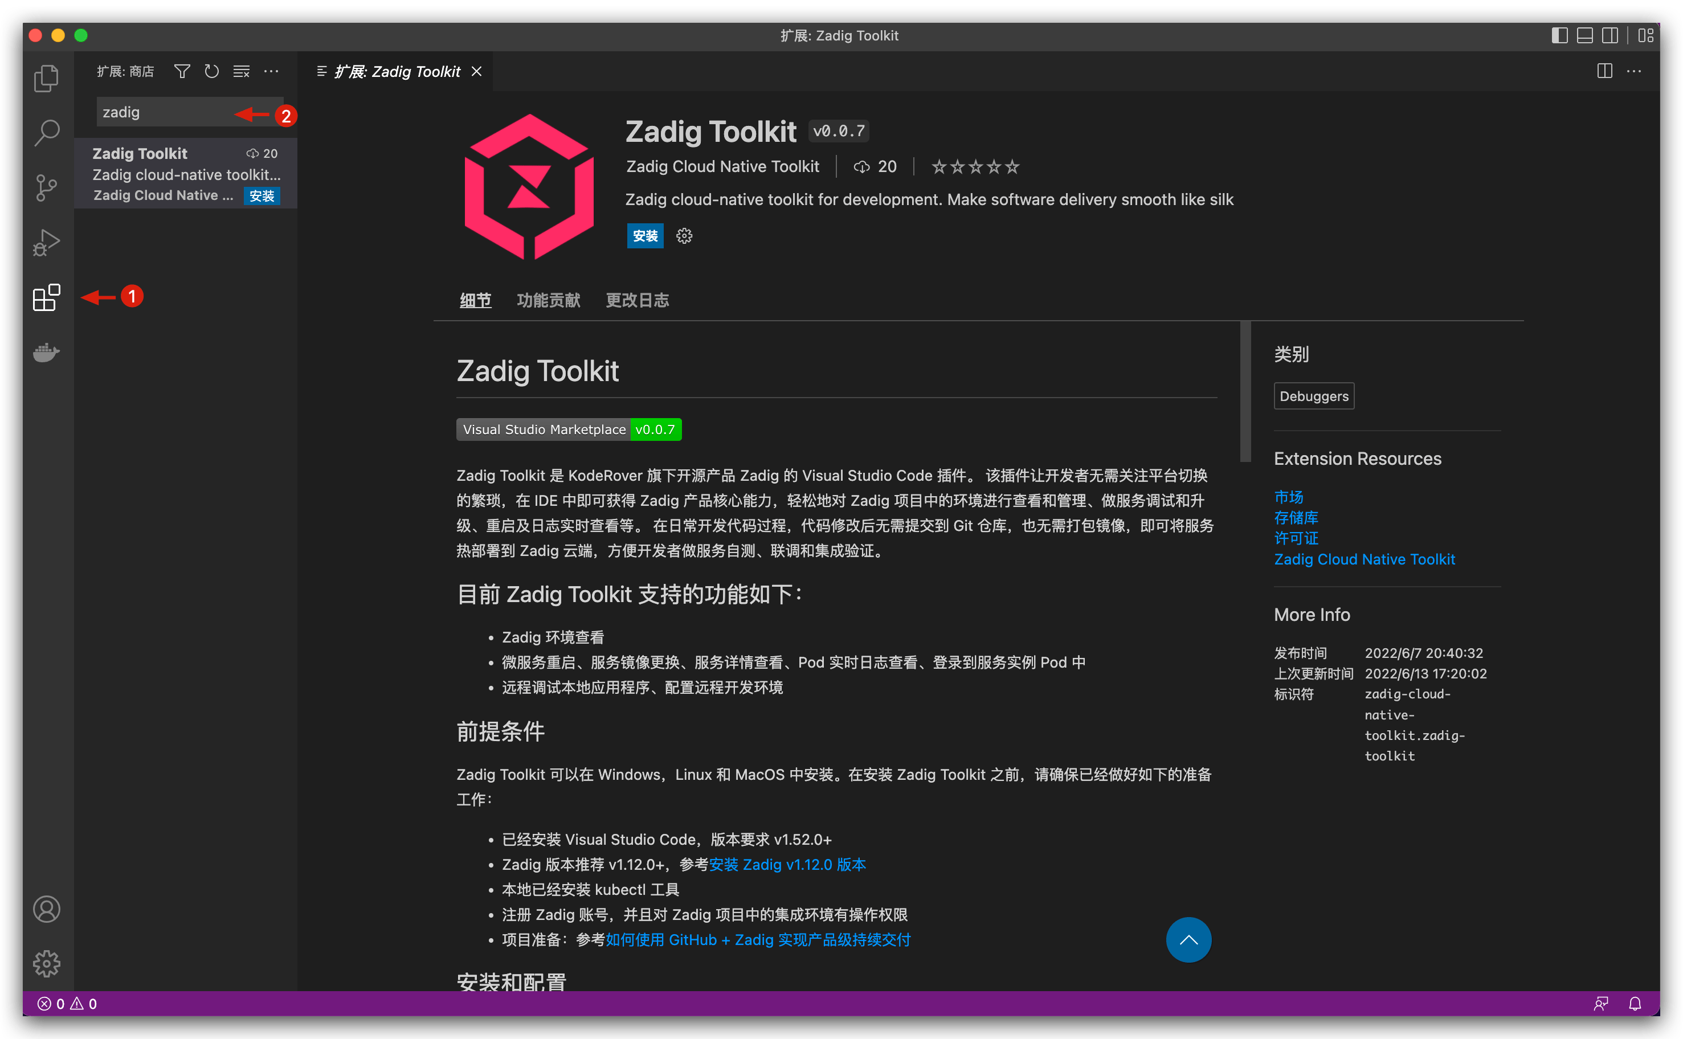The width and height of the screenshot is (1683, 1039).
Task: Open the Docker view in the activity bar
Action: pyautogui.click(x=46, y=352)
